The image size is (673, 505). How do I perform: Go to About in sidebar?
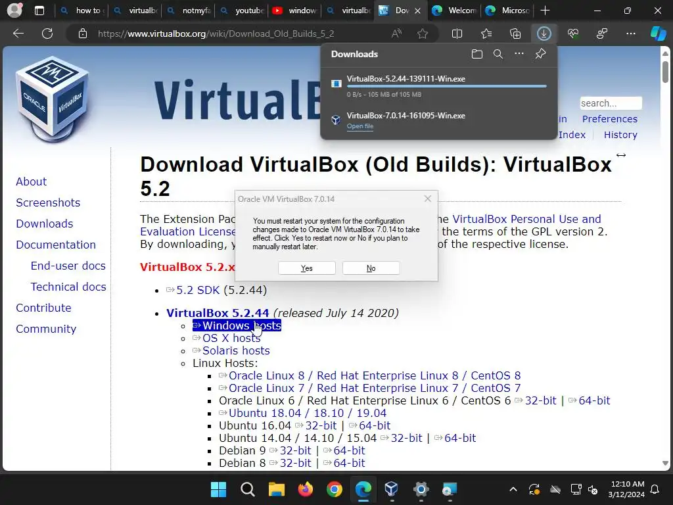pyautogui.click(x=32, y=181)
